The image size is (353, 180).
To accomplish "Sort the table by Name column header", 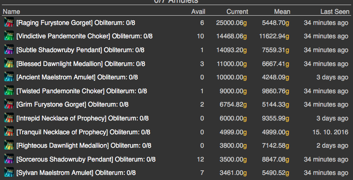I will click(x=11, y=12).
